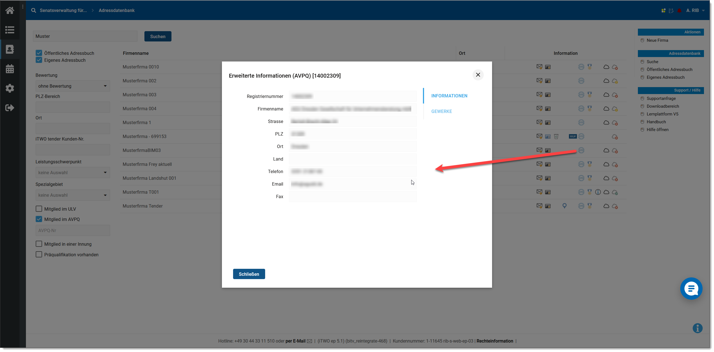Click the cloud icon for Musterfirma 1
The image size is (714, 352).
[606, 122]
